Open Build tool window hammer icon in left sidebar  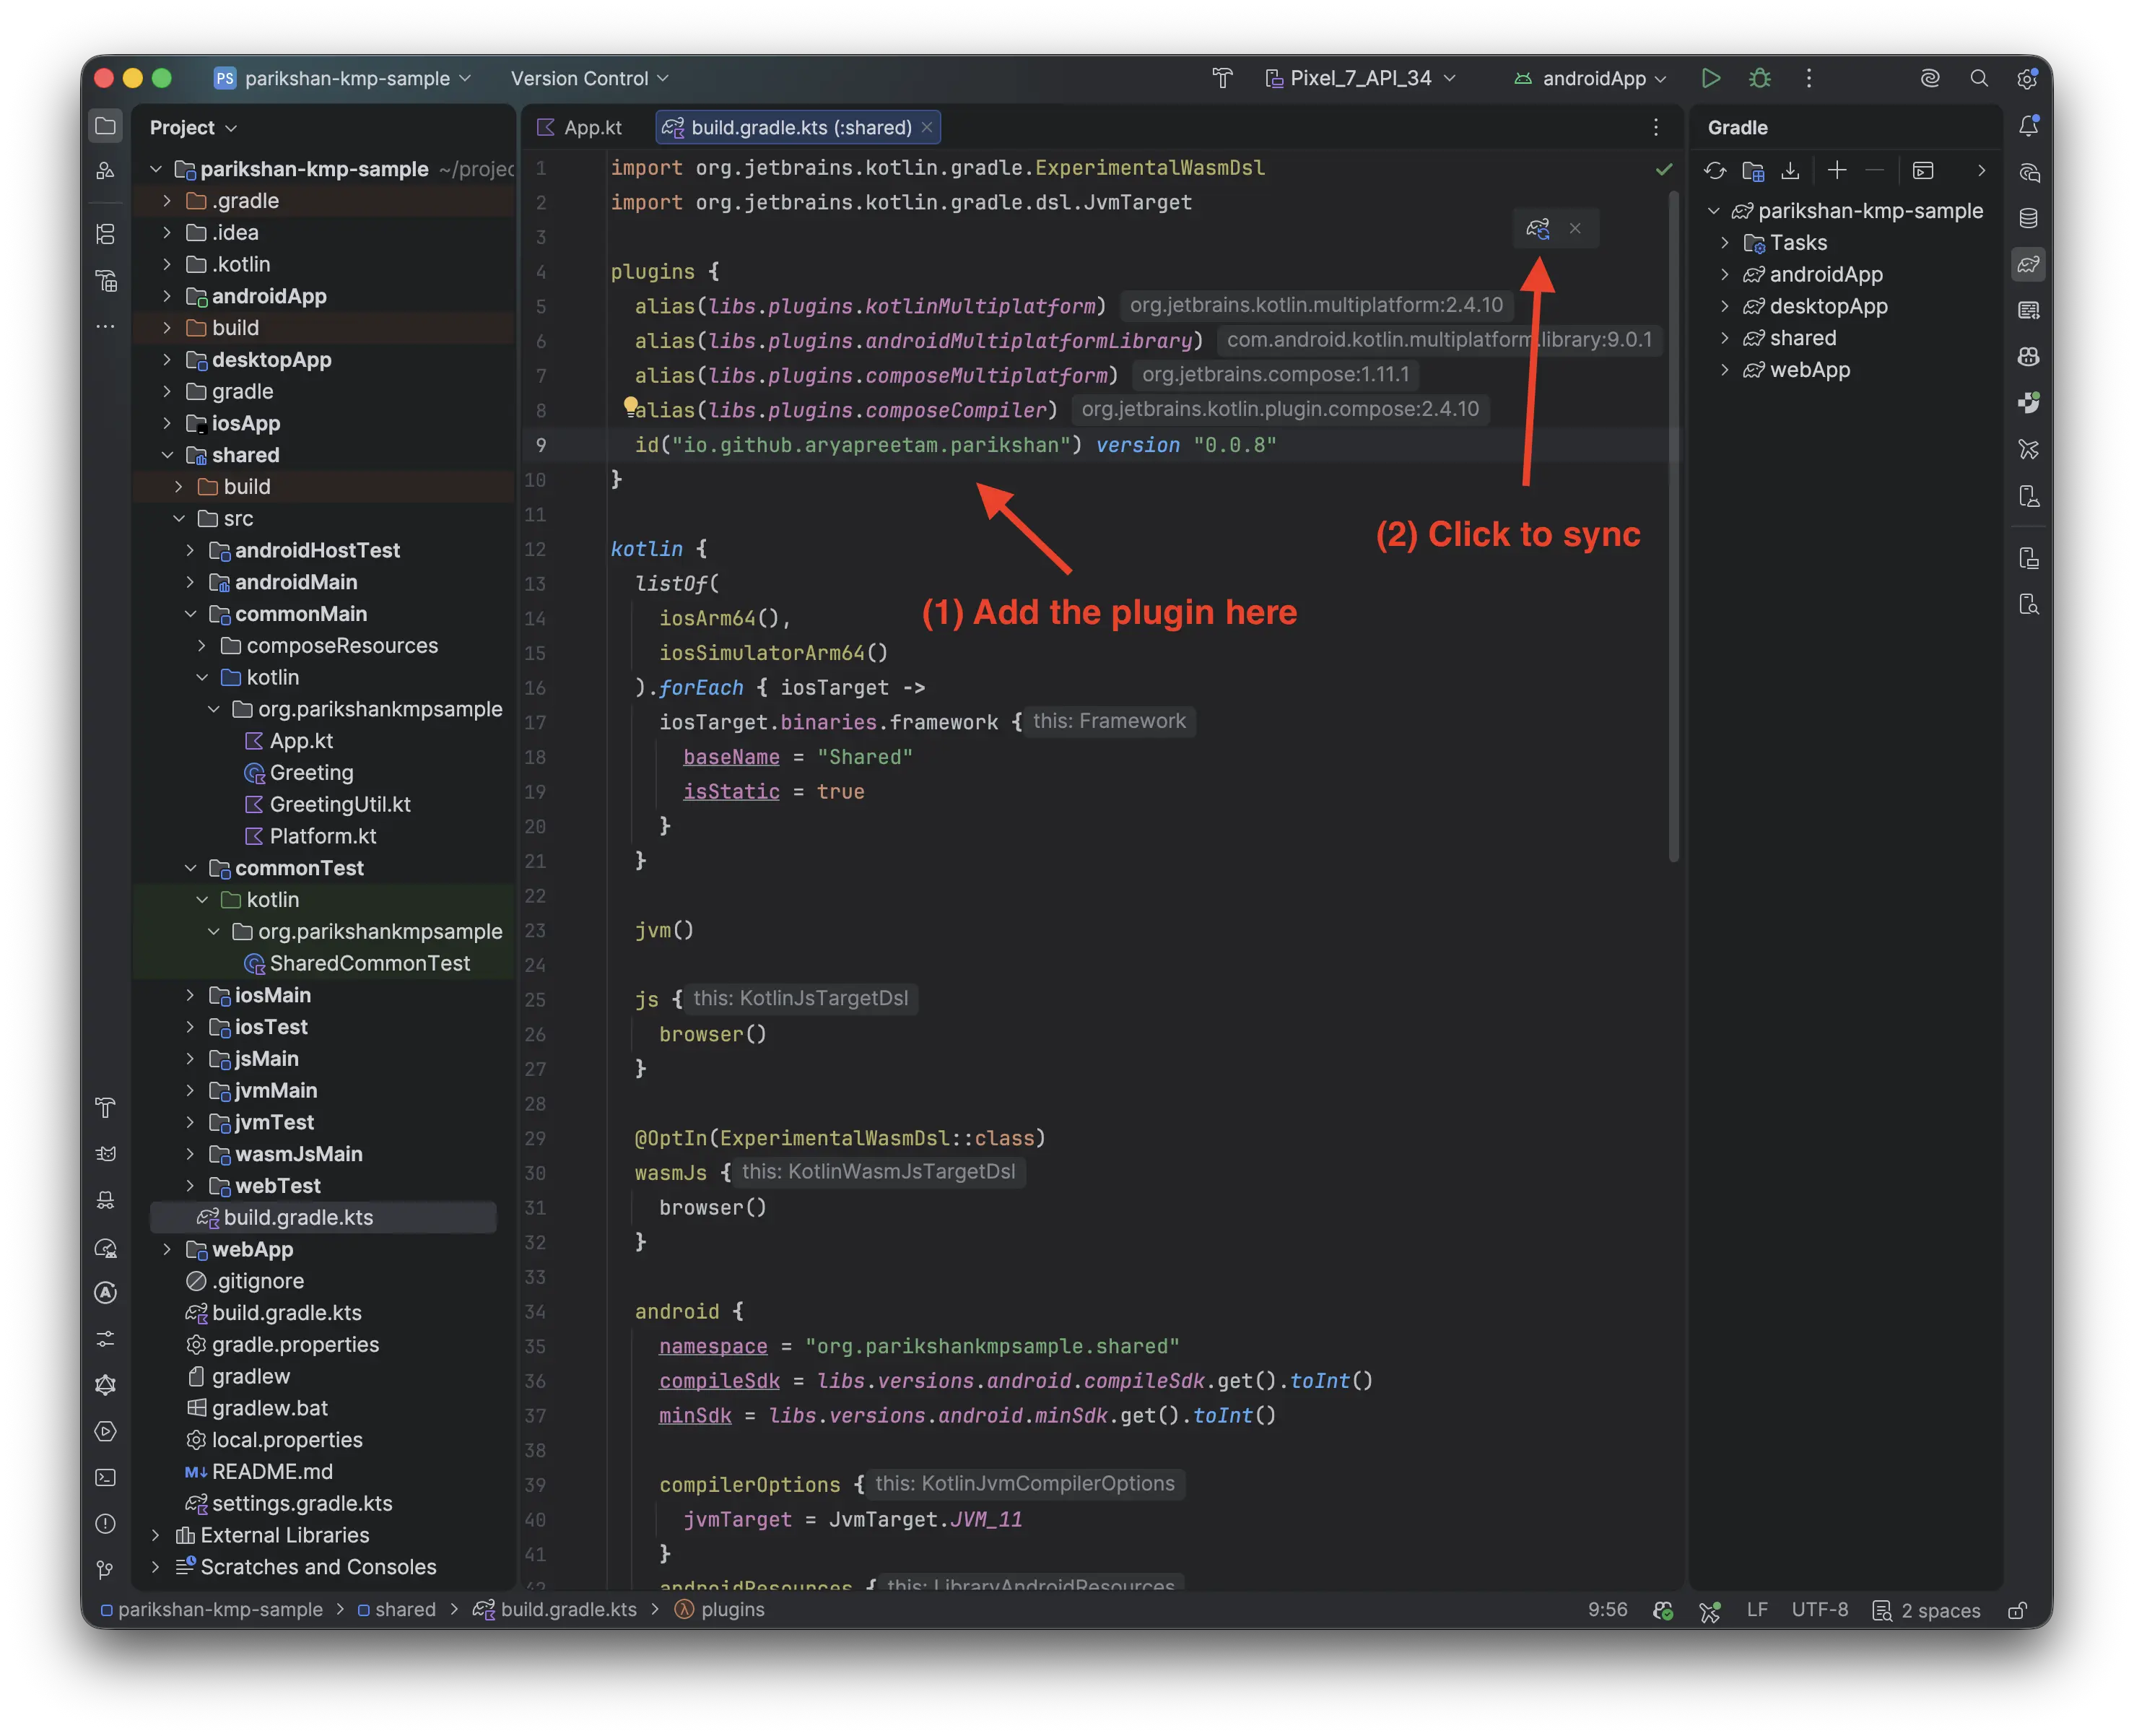click(x=105, y=1108)
